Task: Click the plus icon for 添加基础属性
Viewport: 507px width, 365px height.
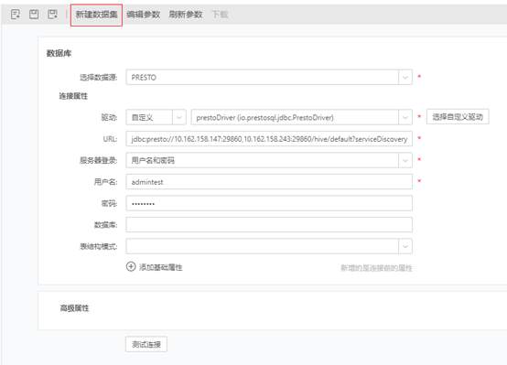Action: [x=131, y=267]
